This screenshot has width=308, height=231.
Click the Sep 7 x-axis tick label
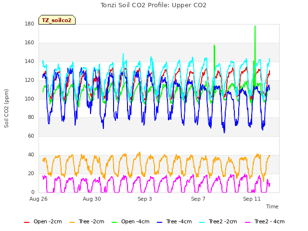tap(198, 199)
